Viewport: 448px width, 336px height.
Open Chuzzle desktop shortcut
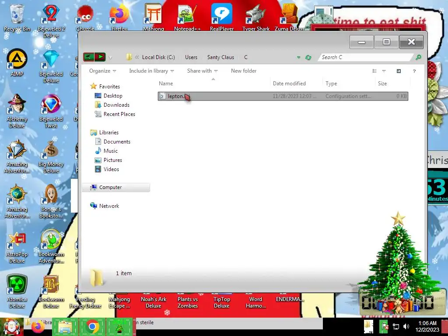coord(85,17)
